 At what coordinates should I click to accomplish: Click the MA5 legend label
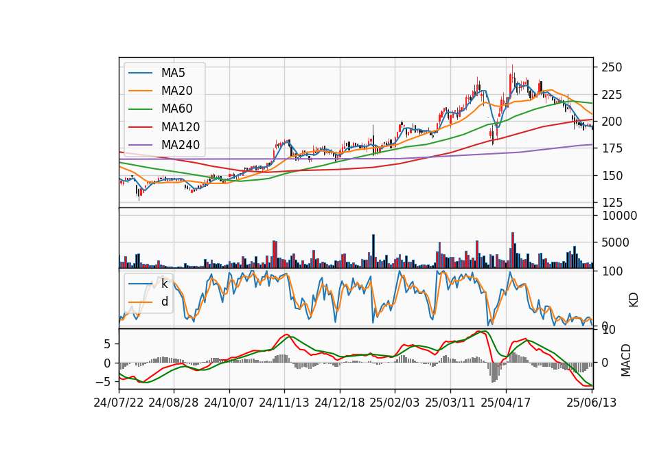pyautogui.click(x=173, y=73)
